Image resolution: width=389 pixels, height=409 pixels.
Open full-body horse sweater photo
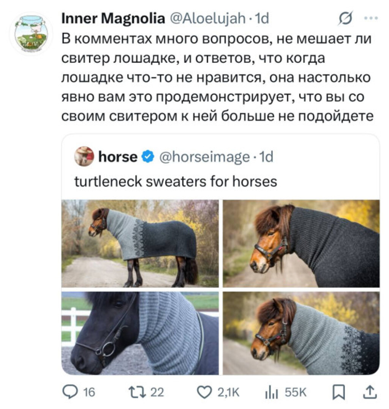[140, 243]
